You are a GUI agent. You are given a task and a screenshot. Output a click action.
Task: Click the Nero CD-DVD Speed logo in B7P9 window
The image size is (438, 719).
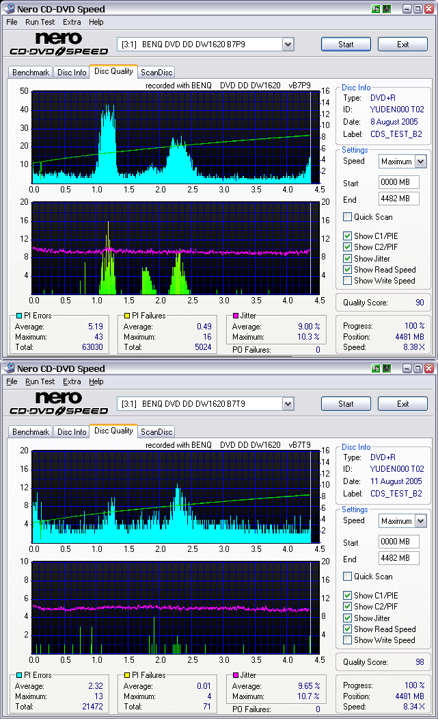point(59,44)
